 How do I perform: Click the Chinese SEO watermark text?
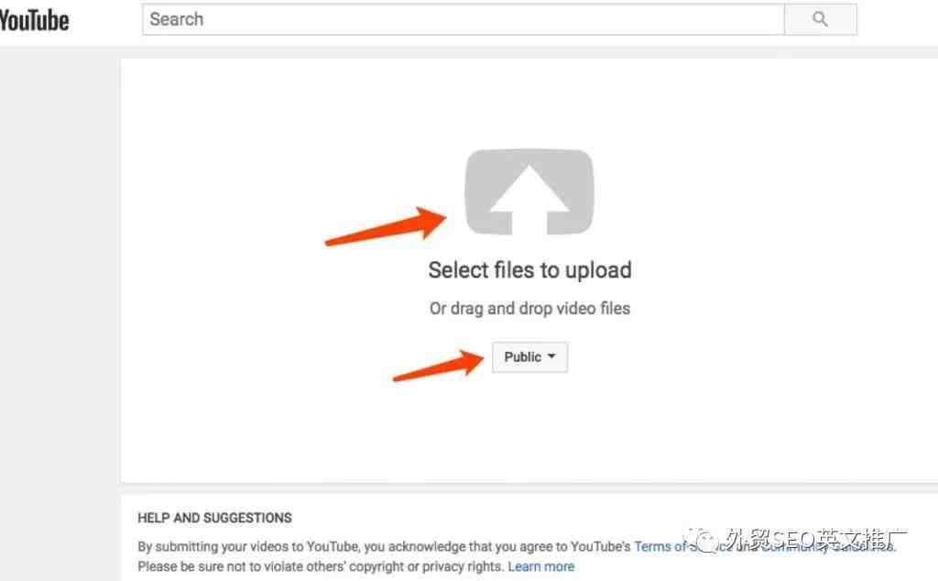[x=816, y=540]
